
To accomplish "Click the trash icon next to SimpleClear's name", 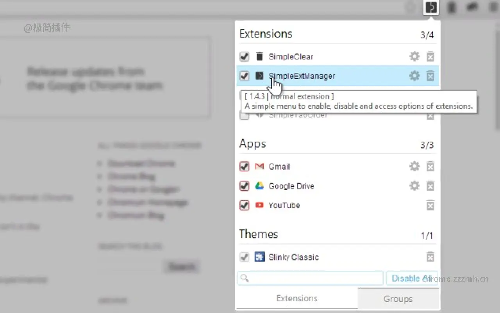I will pos(259,56).
